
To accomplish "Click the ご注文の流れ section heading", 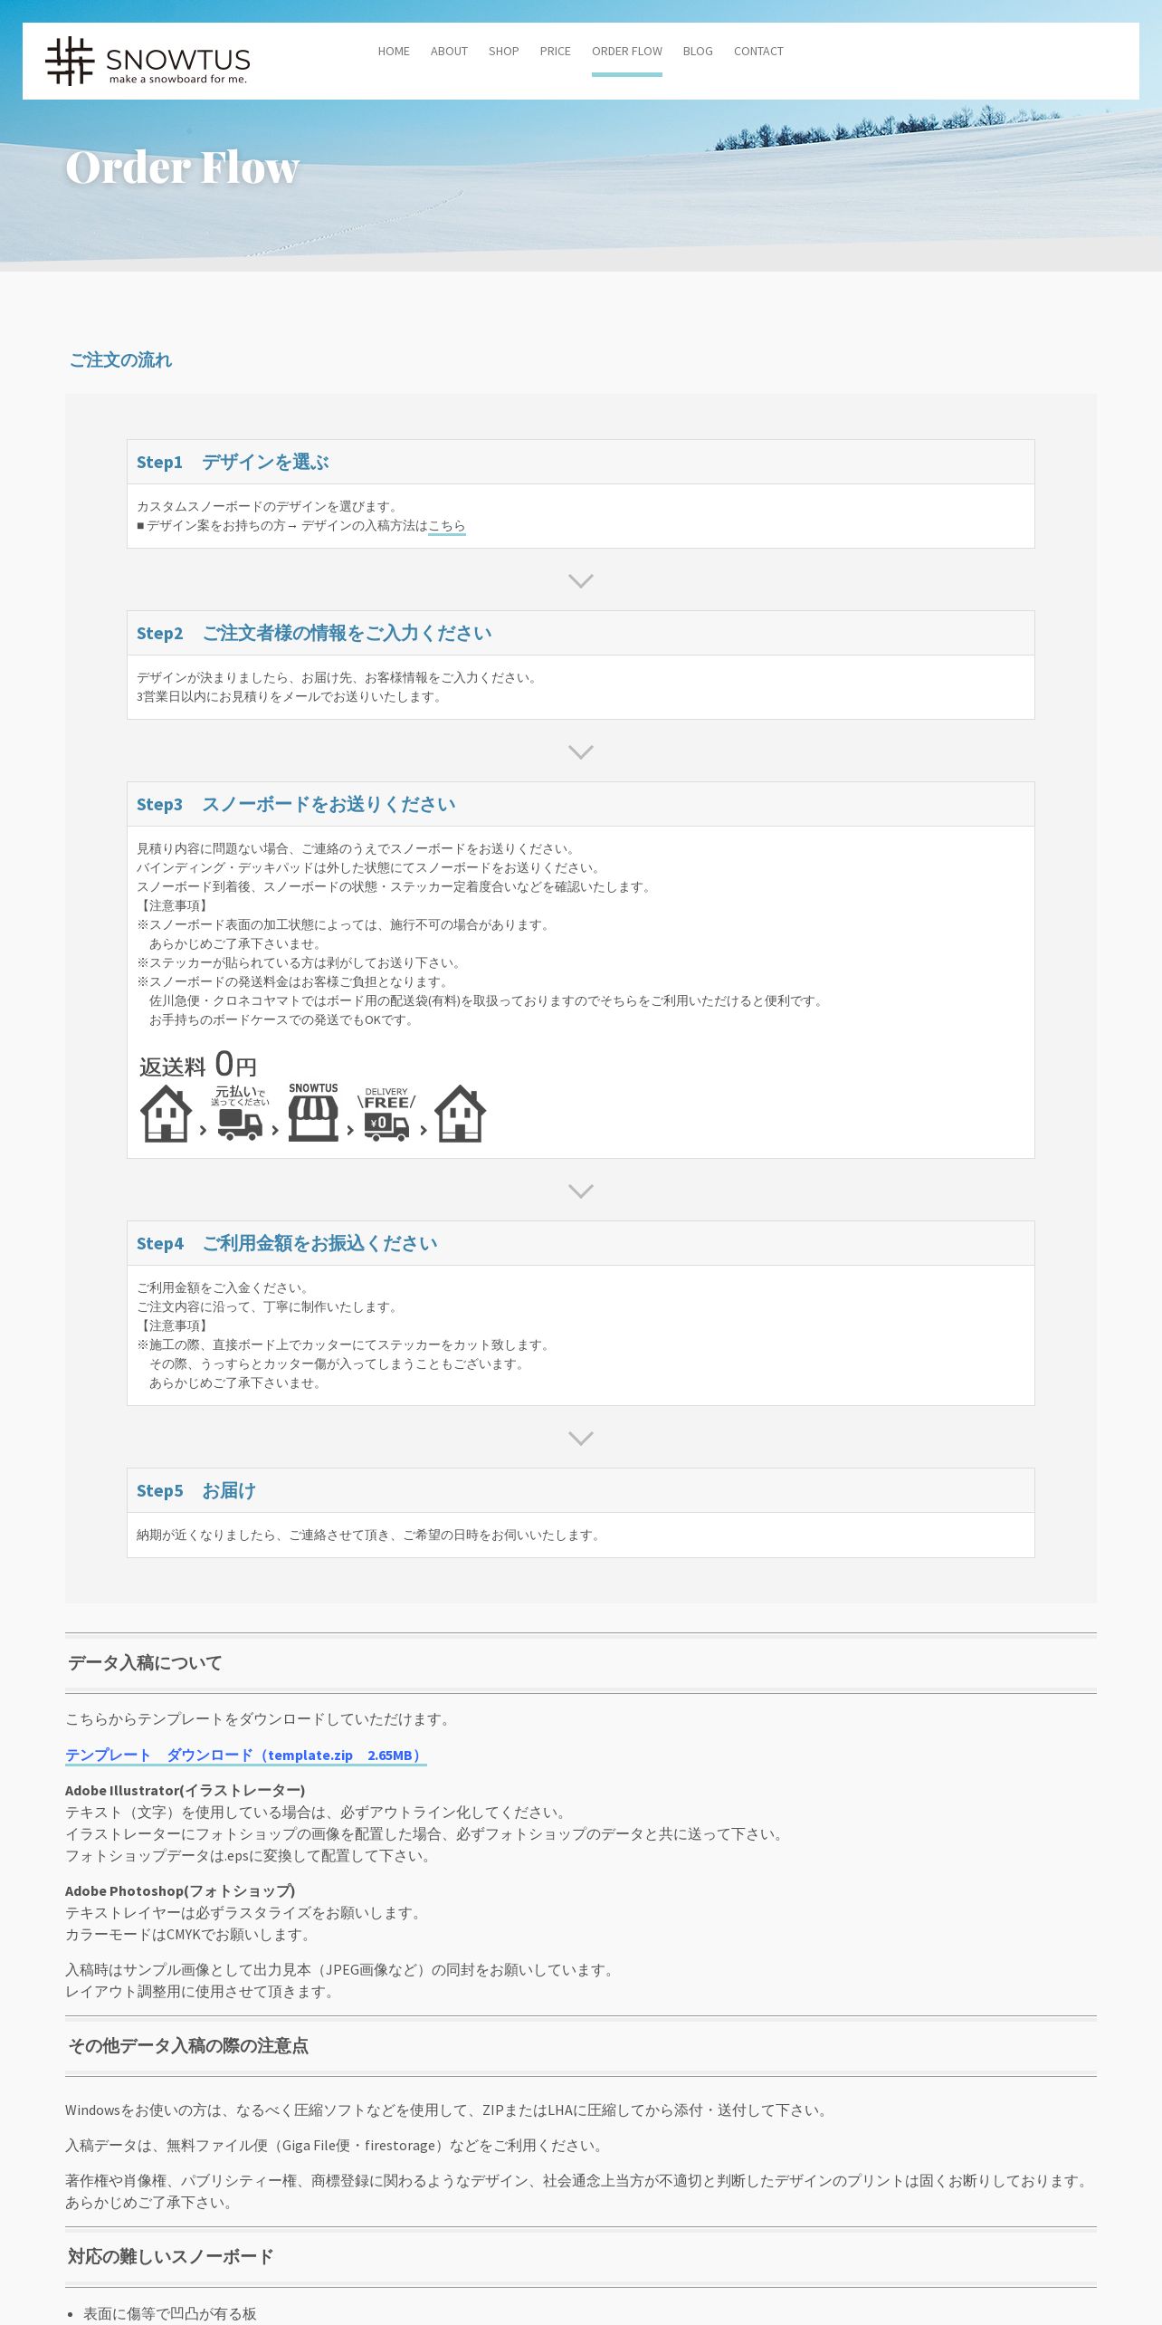I will (x=120, y=360).
